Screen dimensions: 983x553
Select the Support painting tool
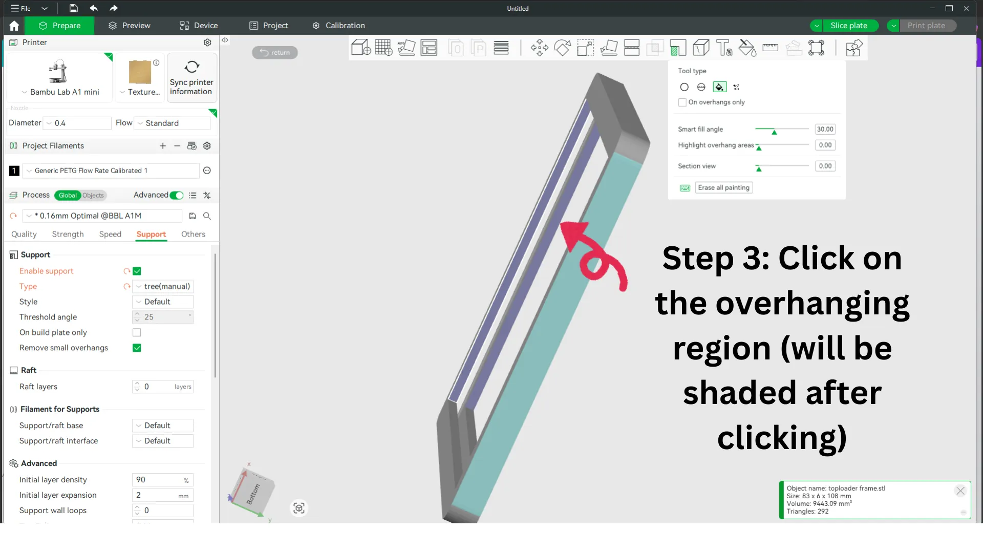pyautogui.click(x=678, y=48)
